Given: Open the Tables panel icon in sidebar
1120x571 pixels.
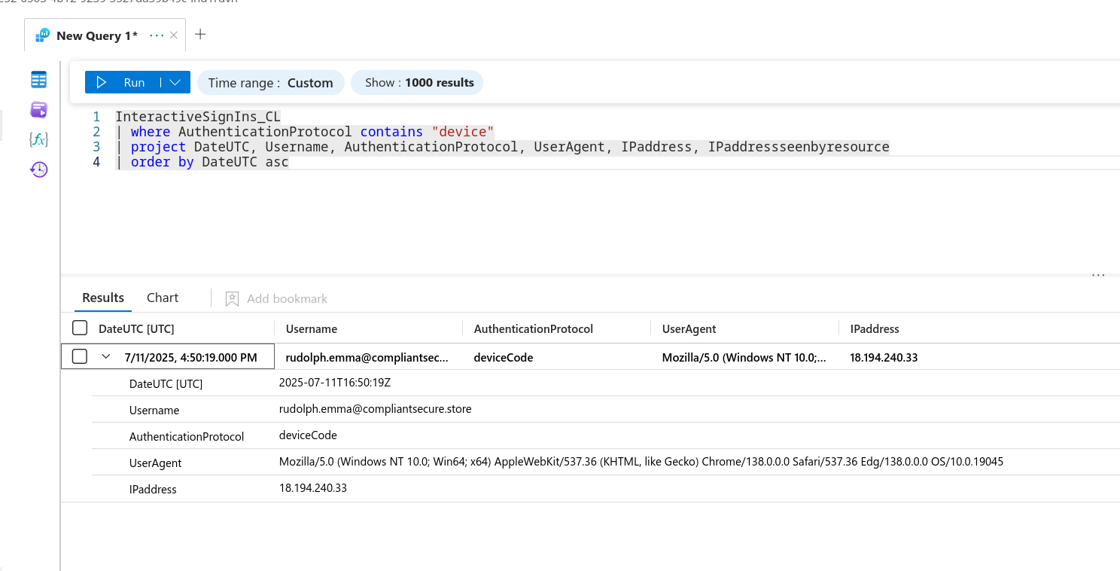Looking at the screenshot, I should [x=38, y=80].
